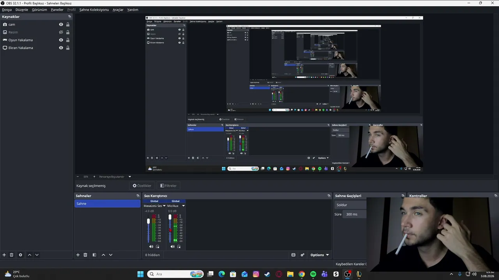Open scene filters icon in Sahneler footer
Screen dimensions: 499x280
click(94, 255)
